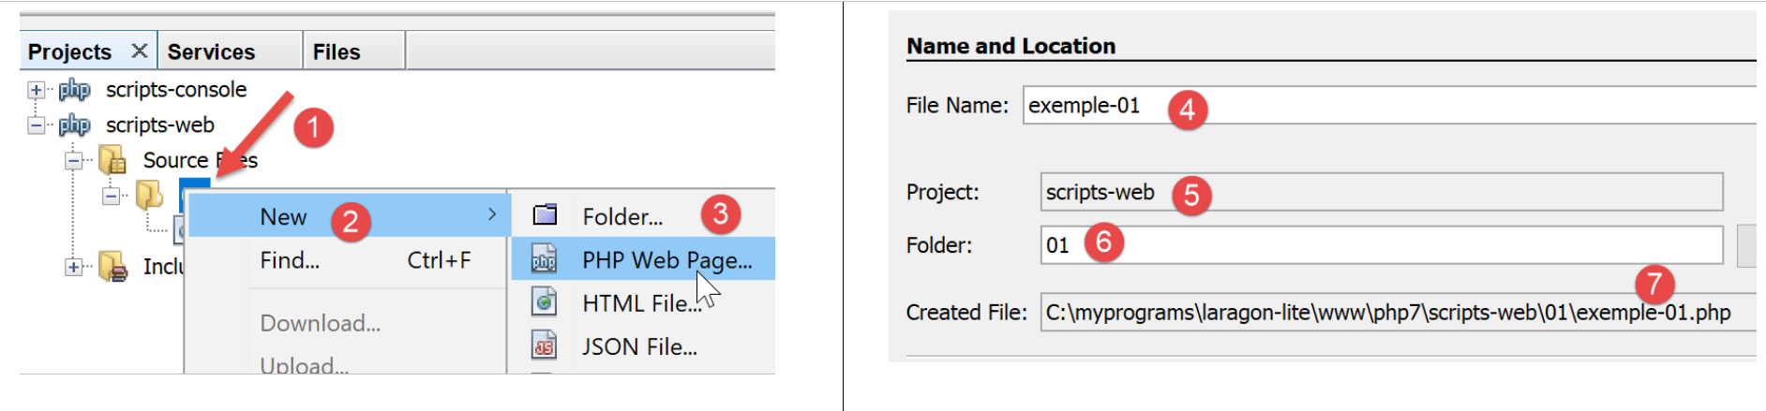This screenshot has height=411, width=1766.
Task: Open the New submenu entry
Action: click(x=283, y=216)
